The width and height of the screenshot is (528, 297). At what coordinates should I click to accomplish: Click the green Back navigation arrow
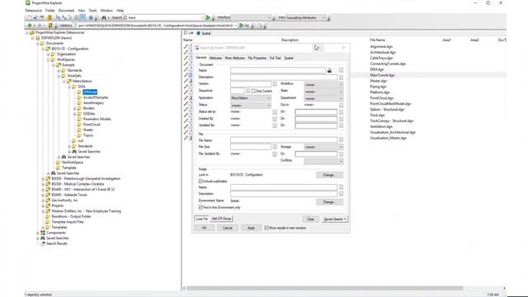(30, 26)
